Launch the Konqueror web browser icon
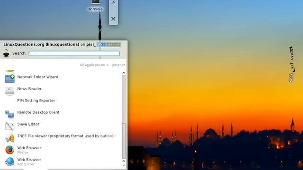 point(9,161)
